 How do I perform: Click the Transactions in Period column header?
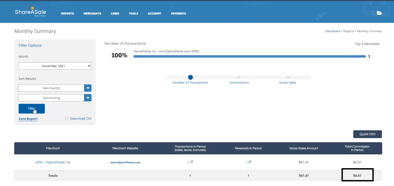[x=190, y=148]
